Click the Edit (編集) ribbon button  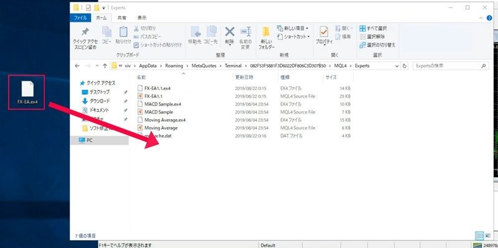(344, 37)
